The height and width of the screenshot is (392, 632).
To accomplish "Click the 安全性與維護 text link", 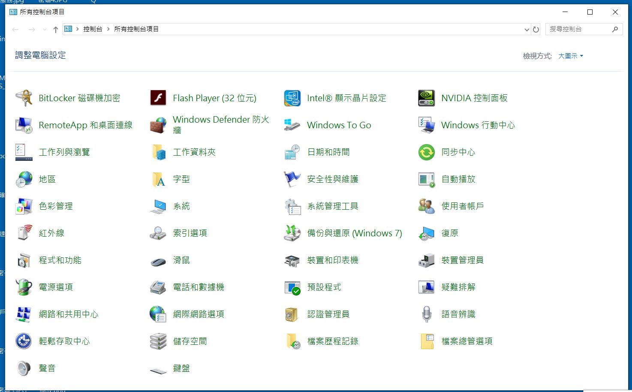I will point(333,179).
